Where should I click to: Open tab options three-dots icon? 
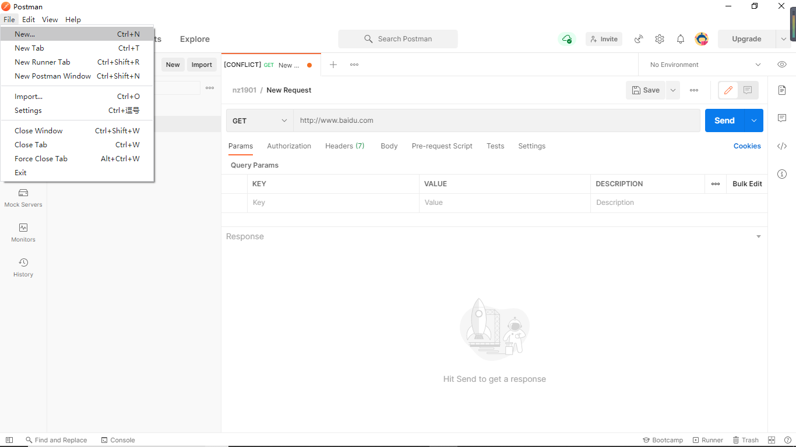tap(354, 65)
